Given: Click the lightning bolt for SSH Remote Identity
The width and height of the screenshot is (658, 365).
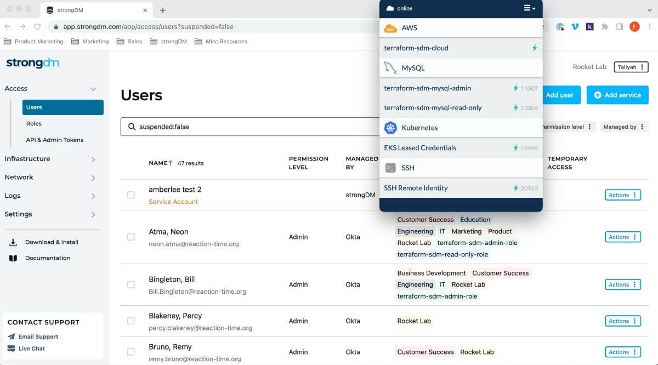Looking at the screenshot, I should click(515, 188).
